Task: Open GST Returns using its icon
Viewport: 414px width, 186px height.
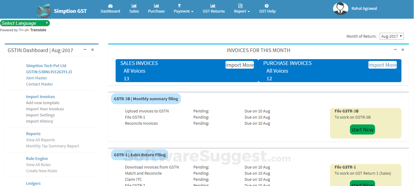Action: pos(213,6)
